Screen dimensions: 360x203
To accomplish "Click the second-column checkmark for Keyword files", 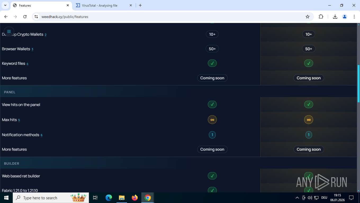I will point(309,63).
